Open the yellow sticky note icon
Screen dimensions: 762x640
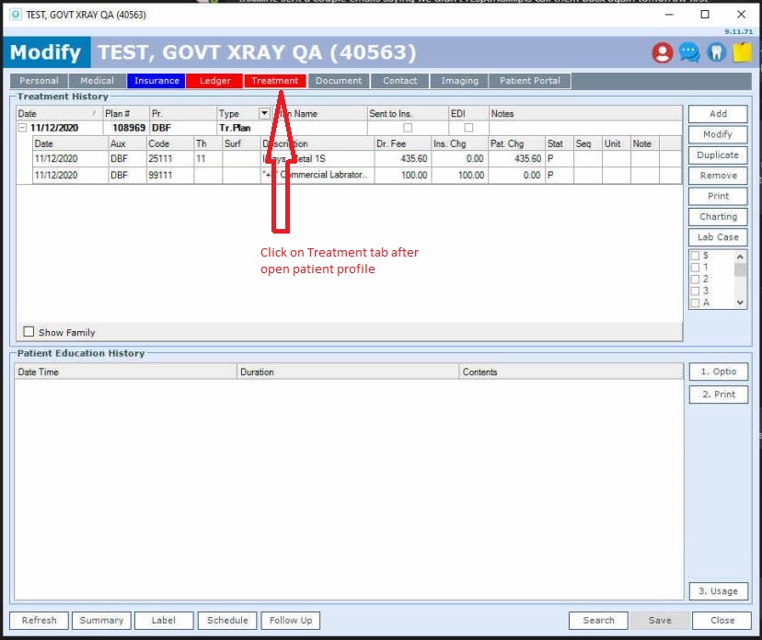pos(742,52)
